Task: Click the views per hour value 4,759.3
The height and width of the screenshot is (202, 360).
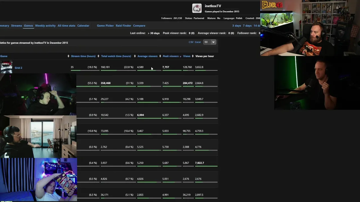Action: coord(199,131)
